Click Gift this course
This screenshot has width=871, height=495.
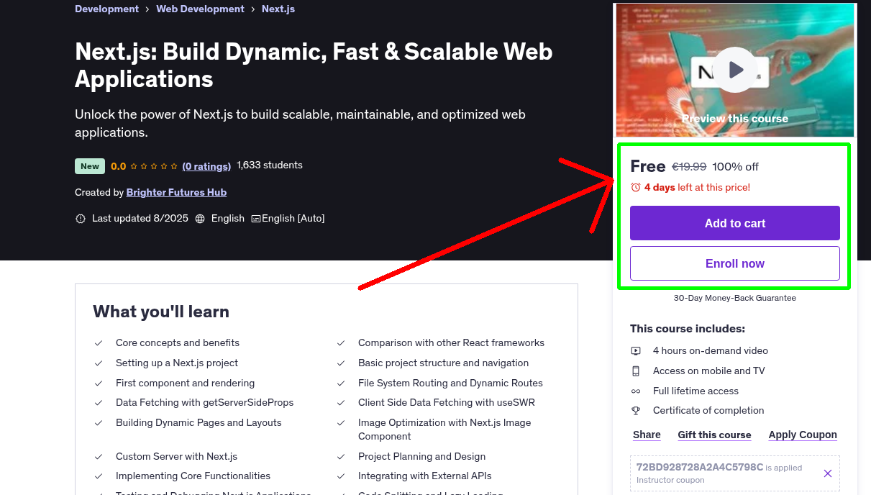[714, 435]
